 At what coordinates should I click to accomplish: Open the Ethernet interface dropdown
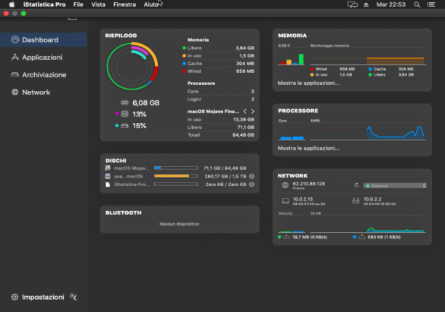pyautogui.click(x=395, y=185)
